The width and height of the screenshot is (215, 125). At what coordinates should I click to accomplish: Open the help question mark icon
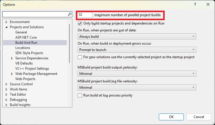[195, 4]
